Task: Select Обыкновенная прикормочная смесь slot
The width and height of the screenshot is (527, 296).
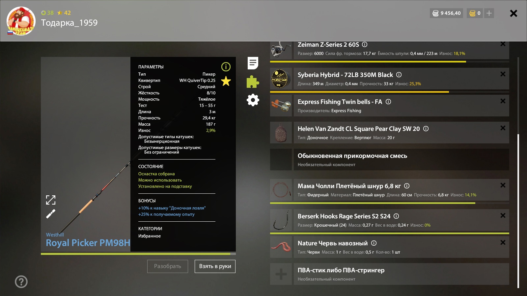Action: pos(390,160)
